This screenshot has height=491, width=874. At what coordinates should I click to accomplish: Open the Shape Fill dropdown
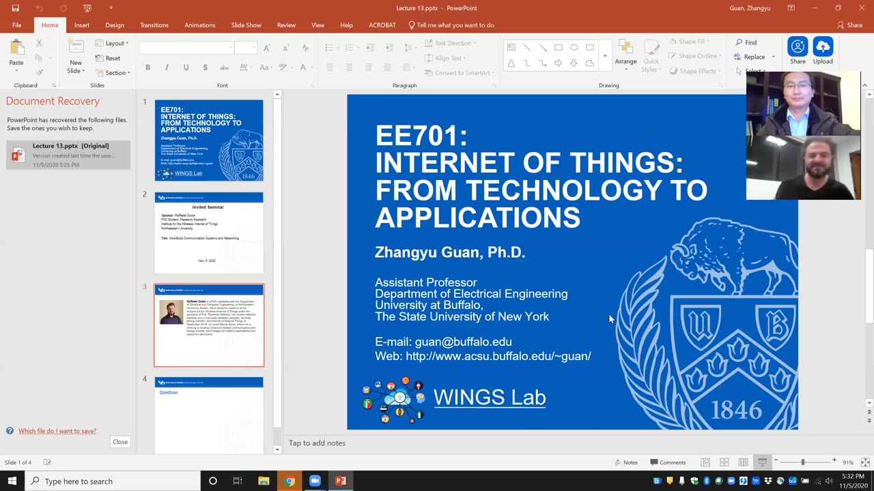[x=691, y=42]
